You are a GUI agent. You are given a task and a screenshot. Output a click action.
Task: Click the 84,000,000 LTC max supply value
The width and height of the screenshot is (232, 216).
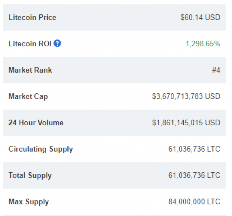click(x=194, y=202)
